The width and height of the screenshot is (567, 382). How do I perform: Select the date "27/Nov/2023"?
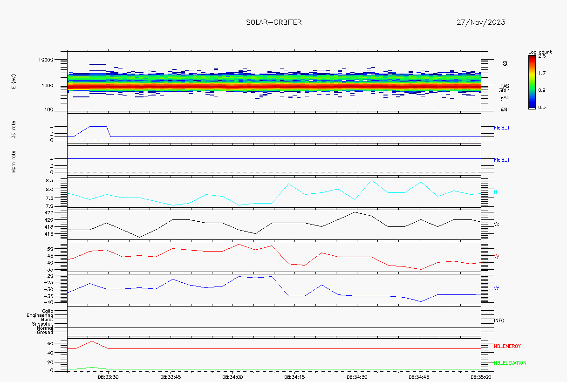click(x=481, y=22)
